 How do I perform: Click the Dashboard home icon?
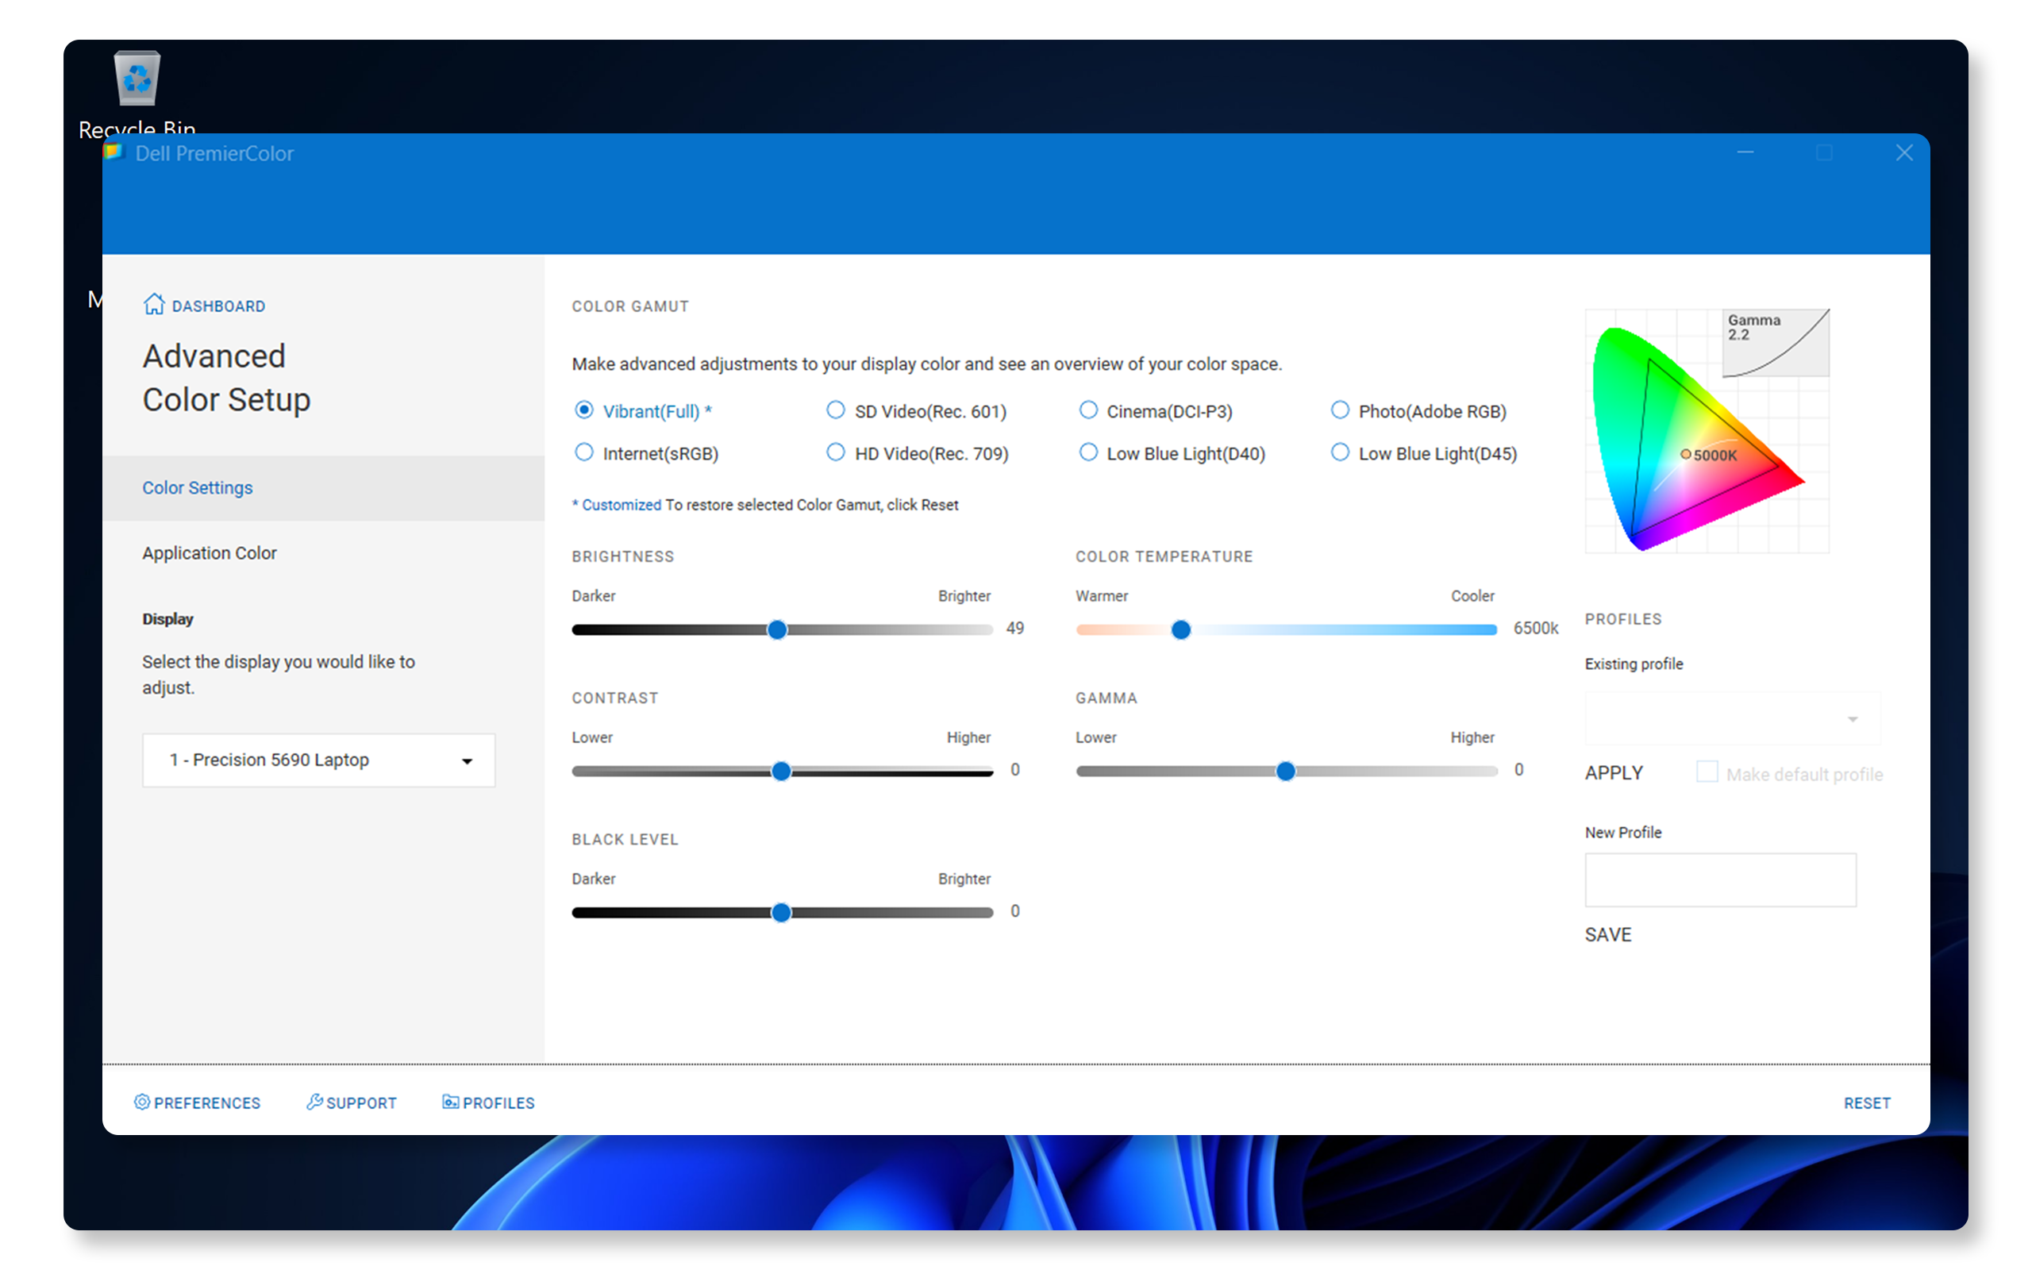coord(154,304)
